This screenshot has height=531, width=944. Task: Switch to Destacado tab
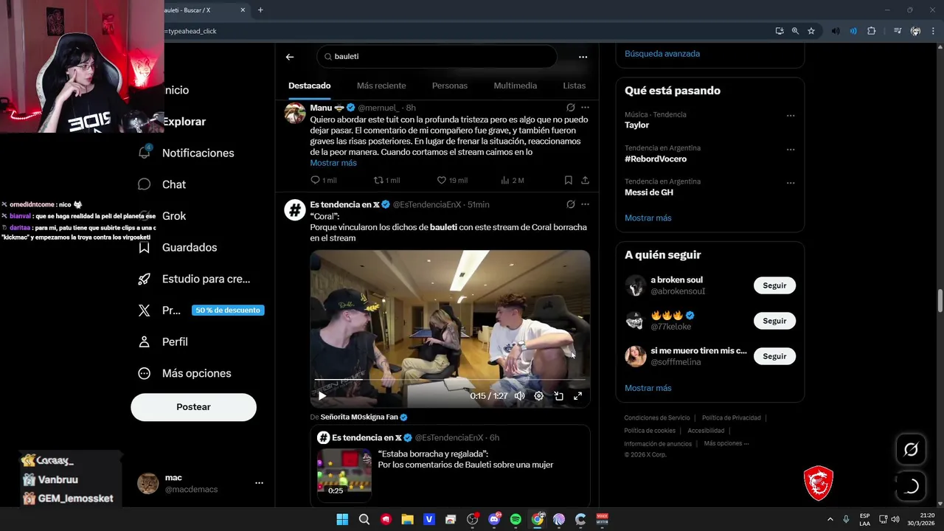pyautogui.click(x=310, y=86)
